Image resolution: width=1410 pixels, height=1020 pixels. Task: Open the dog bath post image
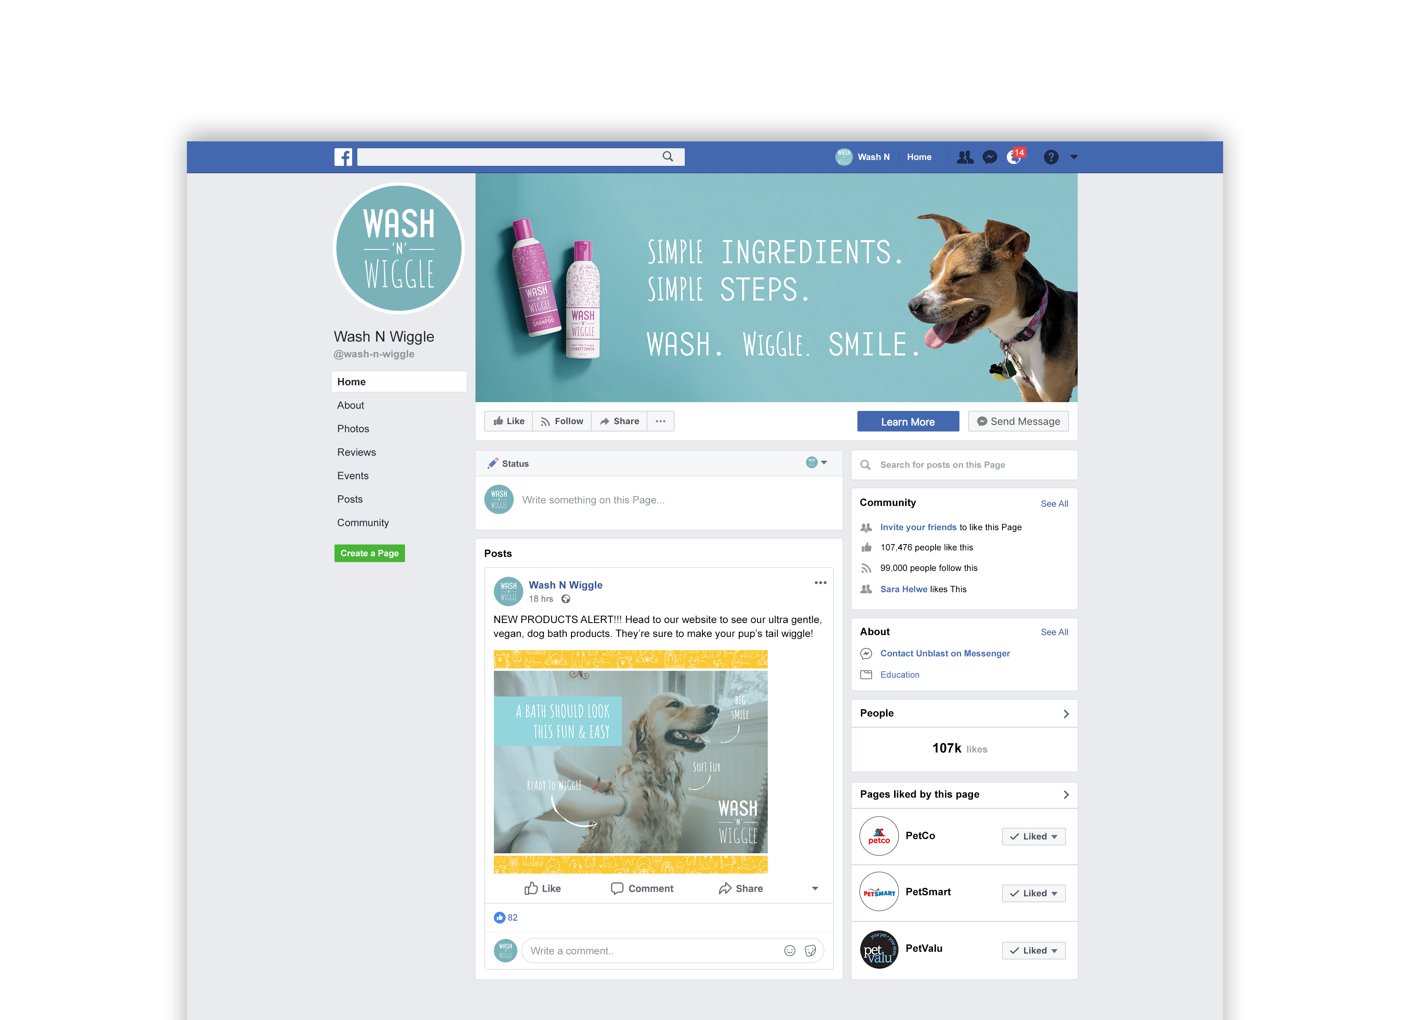[x=630, y=762]
